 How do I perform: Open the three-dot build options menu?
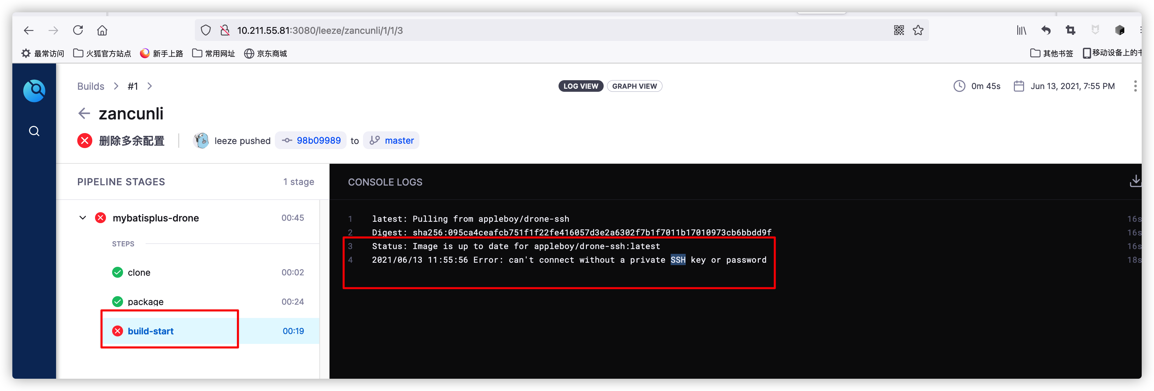click(1135, 86)
